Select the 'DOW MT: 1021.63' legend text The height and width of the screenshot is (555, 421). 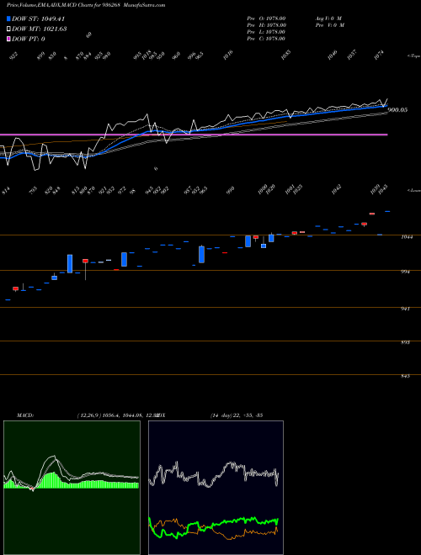40,29
